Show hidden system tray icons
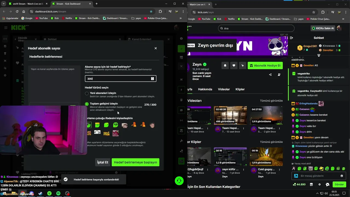This screenshot has height=197, width=350. tap(318, 193)
